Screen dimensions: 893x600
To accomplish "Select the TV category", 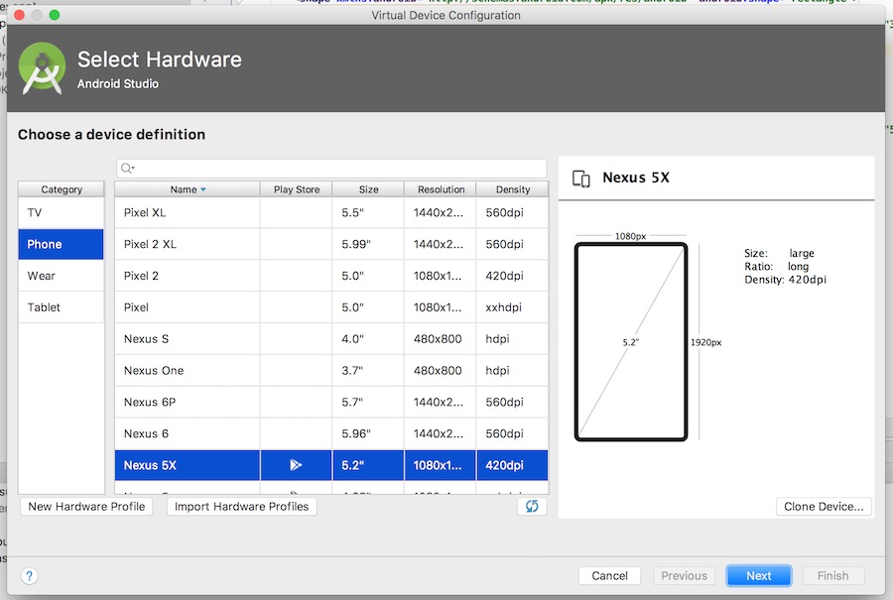I will 61,212.
